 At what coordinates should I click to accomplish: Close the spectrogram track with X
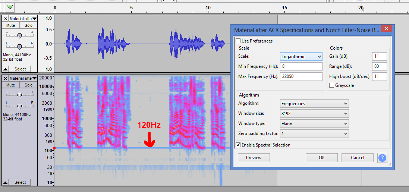click(5, 78)
